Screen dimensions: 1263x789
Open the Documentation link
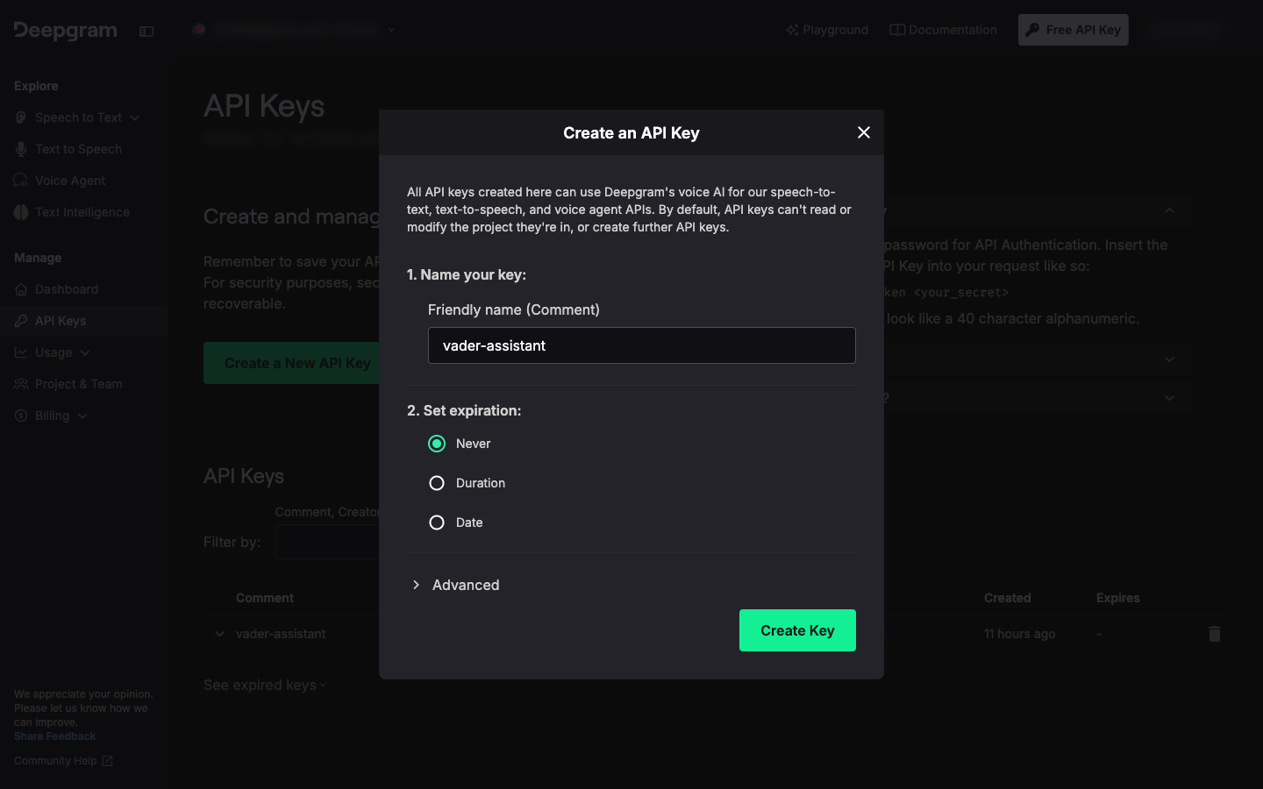coord(944,30)
